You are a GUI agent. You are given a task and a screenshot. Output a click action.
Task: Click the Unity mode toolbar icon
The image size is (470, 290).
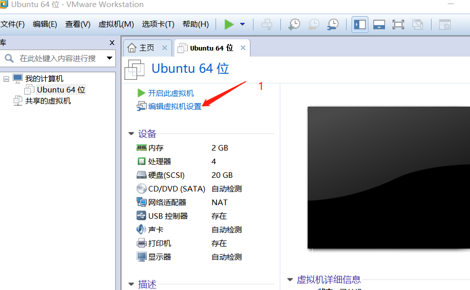coord(417,24)
